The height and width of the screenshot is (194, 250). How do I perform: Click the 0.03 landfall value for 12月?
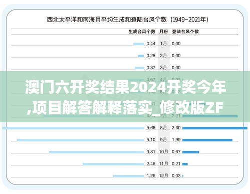click(x=176, y=176)
